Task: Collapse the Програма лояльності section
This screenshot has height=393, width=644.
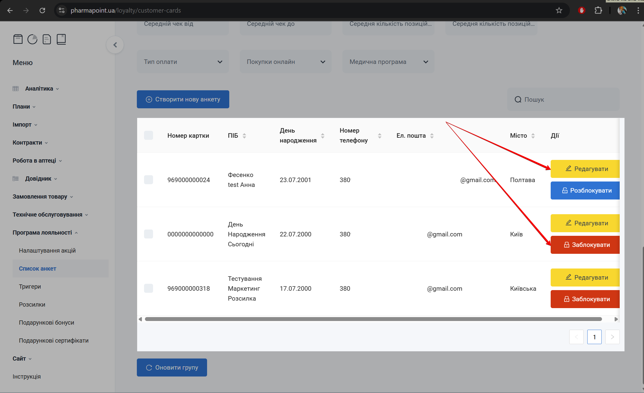Action: tap(45, 233)
